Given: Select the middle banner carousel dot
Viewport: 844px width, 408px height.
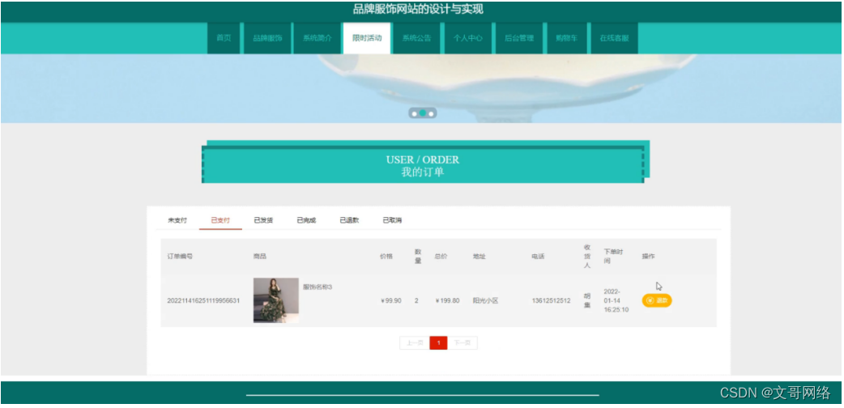Looking at the screenshot, I should coord(423,113).
